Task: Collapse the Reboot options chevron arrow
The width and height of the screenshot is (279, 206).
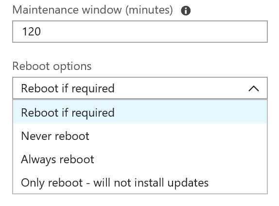Action: coord(254,88)
